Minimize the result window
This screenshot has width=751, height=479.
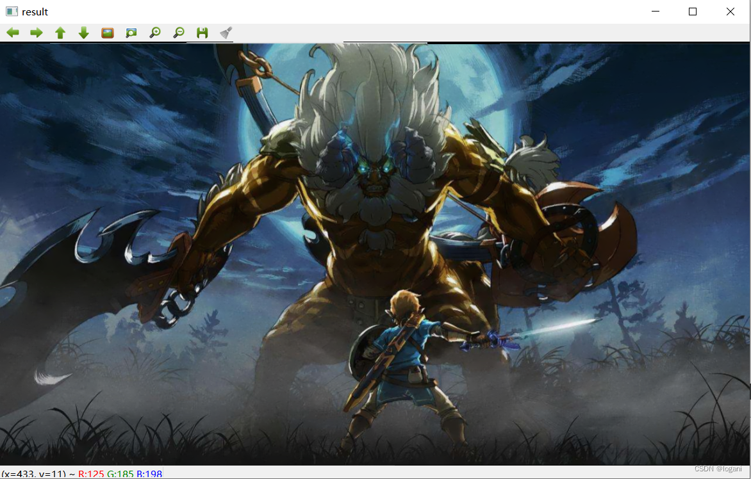656,12
